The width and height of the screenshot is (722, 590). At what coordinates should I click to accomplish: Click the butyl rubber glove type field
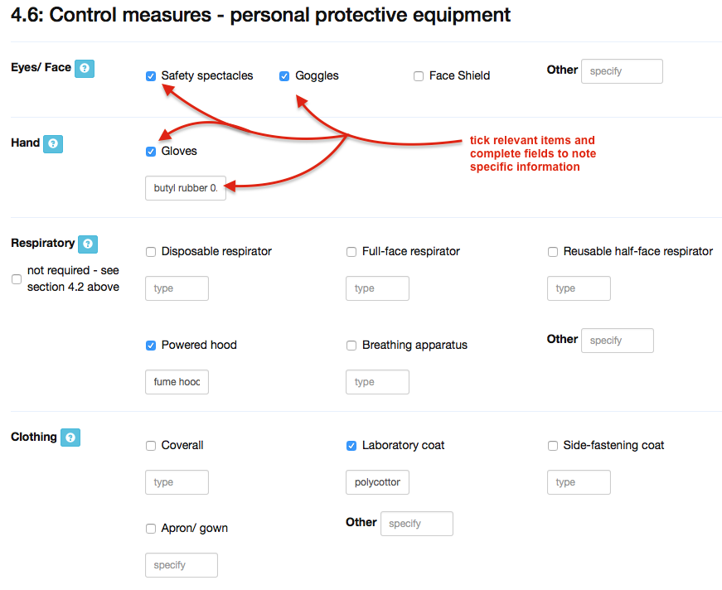pyautogui.click(x=186, y=188)
